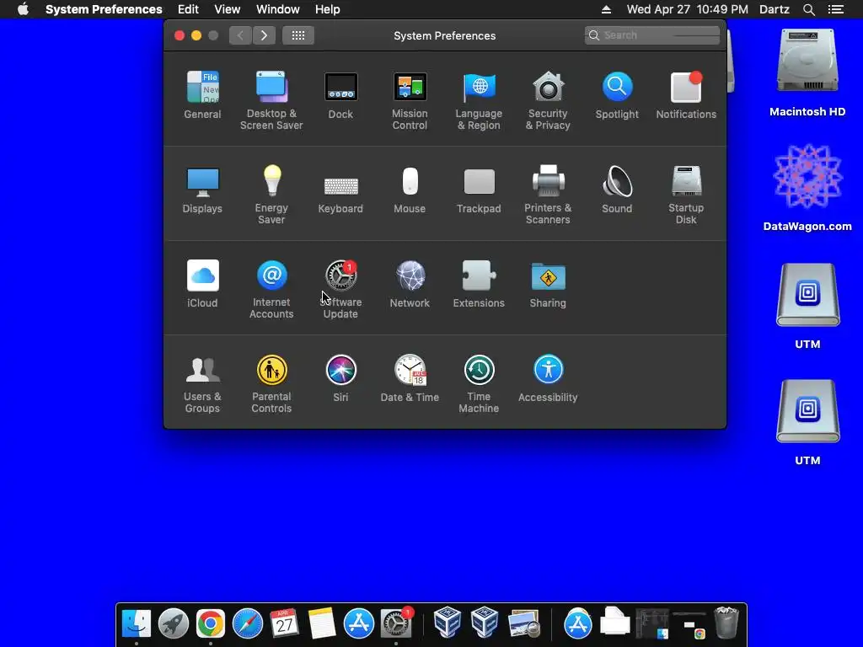Viewport: 863px width, 647px height.
Task: Open the Extensions preference pane
Action: point(479,284)
